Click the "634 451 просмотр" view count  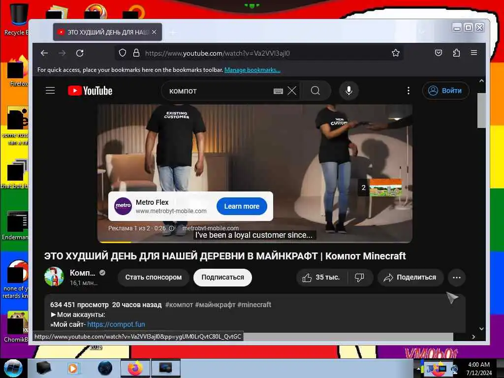pyautogui.click(x=79, y=305)
